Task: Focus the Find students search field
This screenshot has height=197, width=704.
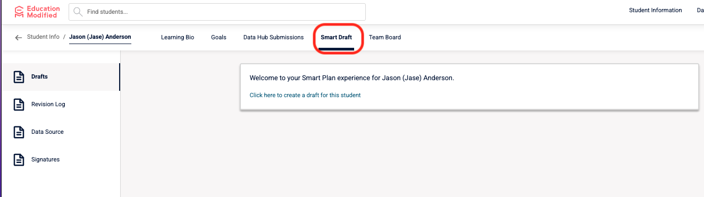Action: [217, 12]
